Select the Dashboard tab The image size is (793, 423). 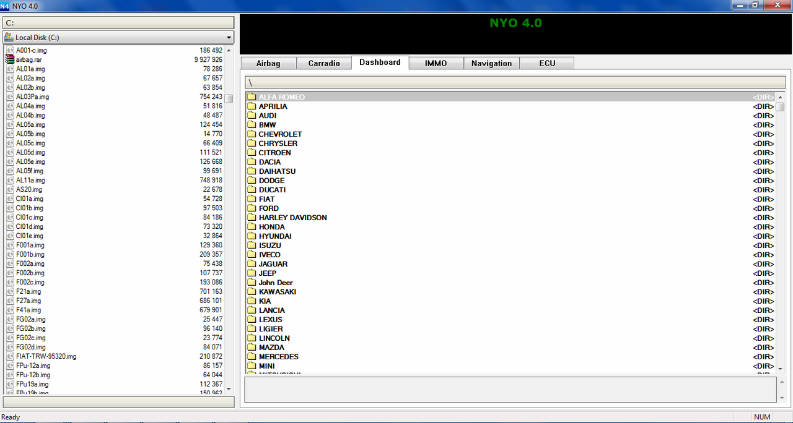click(380, 62)
